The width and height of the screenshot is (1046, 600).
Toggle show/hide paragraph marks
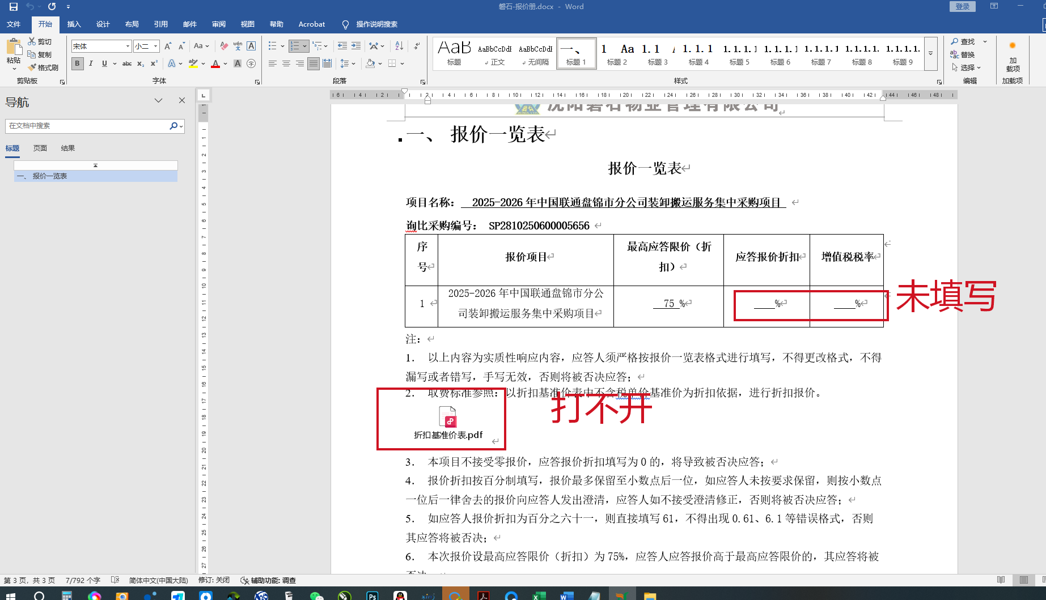pos(417,46)
